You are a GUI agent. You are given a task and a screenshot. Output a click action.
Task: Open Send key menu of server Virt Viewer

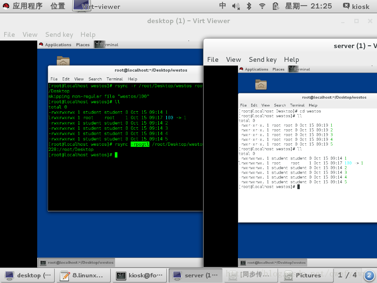point(262,60)
